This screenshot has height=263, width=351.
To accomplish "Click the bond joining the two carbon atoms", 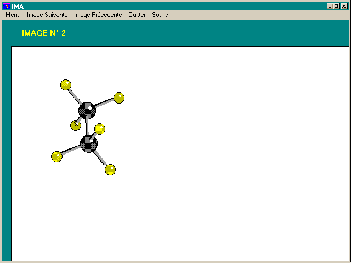I will click(x=87, y=127).
